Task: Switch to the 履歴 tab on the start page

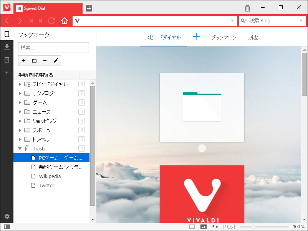Action: click(x=253, y=37)
